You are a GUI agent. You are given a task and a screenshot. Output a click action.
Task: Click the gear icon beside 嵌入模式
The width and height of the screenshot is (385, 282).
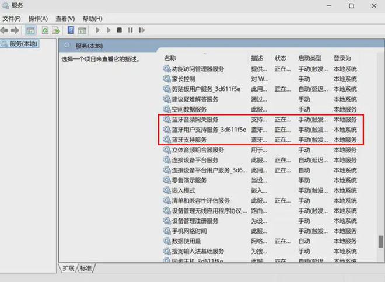[167, 190]
